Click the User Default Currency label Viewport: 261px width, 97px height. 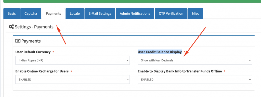coord(33,52)
